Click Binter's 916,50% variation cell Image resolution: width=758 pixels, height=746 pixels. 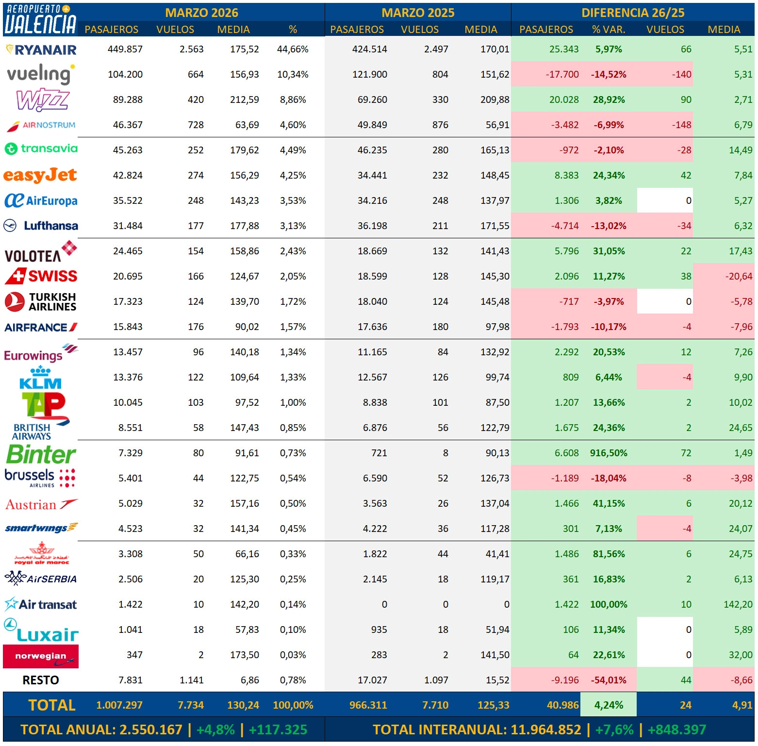point(609,453)
